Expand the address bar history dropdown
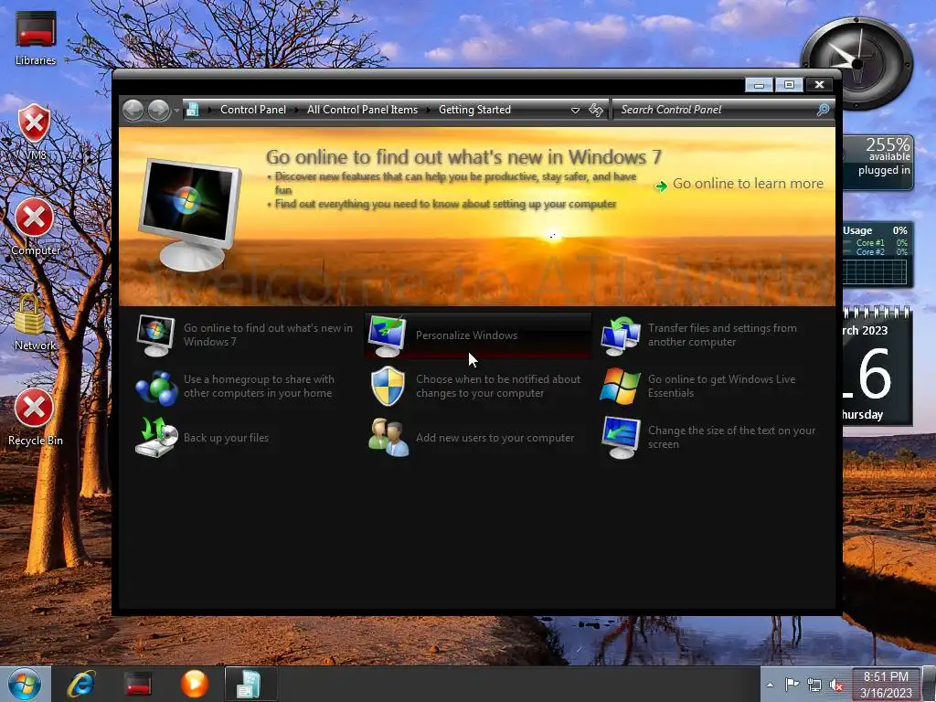This screenshot has height=702, width=936. tap(575, 110)
